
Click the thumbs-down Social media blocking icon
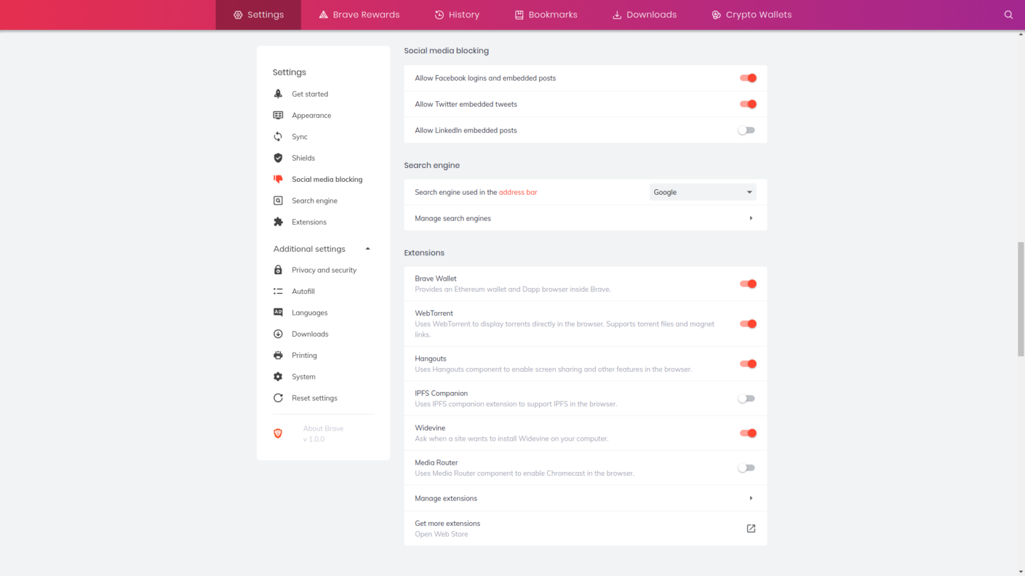coord(278,179)
